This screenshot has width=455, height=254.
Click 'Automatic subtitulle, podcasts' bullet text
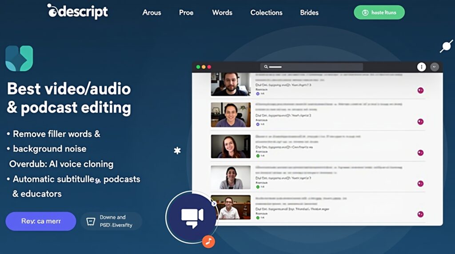point(76,179)
